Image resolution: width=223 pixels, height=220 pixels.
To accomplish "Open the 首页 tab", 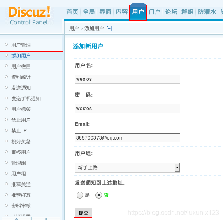I will (72, 12).
